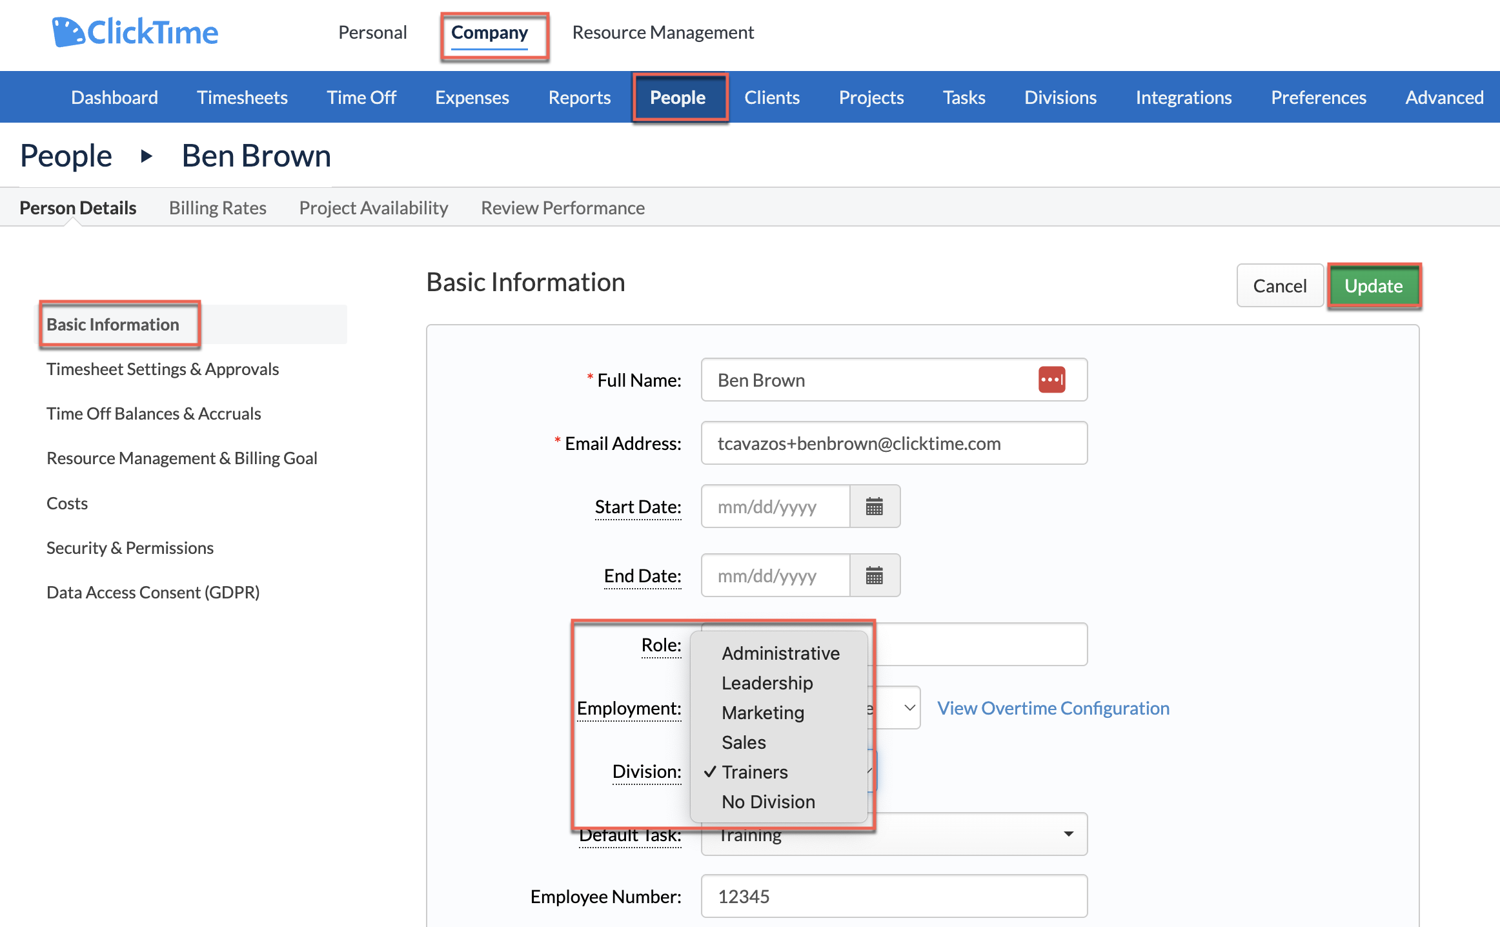
Task: Click the green Update button
Action: 1373,285
